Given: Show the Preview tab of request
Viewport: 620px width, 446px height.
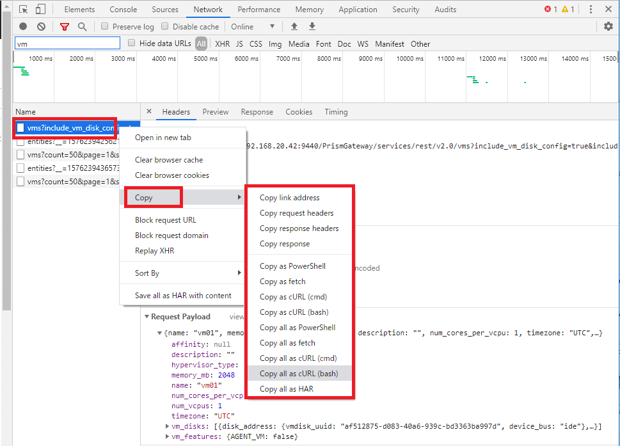Looking at the screenshot, I should pyautogui.click(x=216, y=112).
